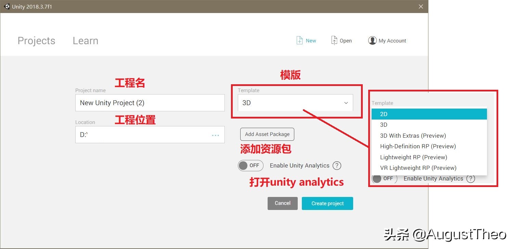The width and height of the screenshot is (514, 249).
Task: Click the Location field label
Action: [85, 122]
